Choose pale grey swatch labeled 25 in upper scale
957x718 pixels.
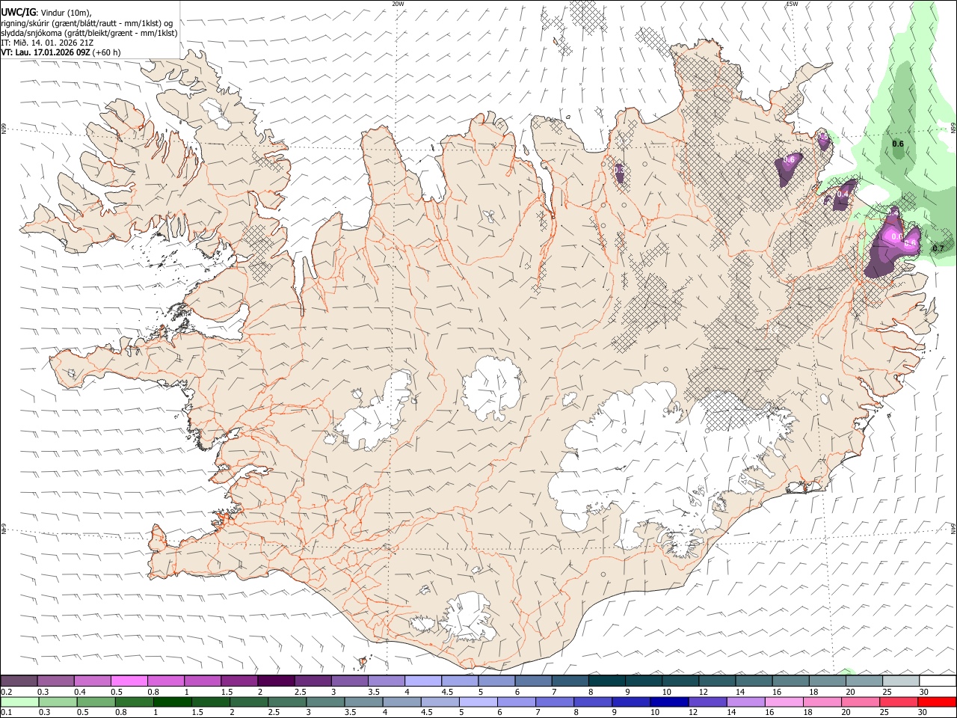pyautogui.click(x=900, y=681)
